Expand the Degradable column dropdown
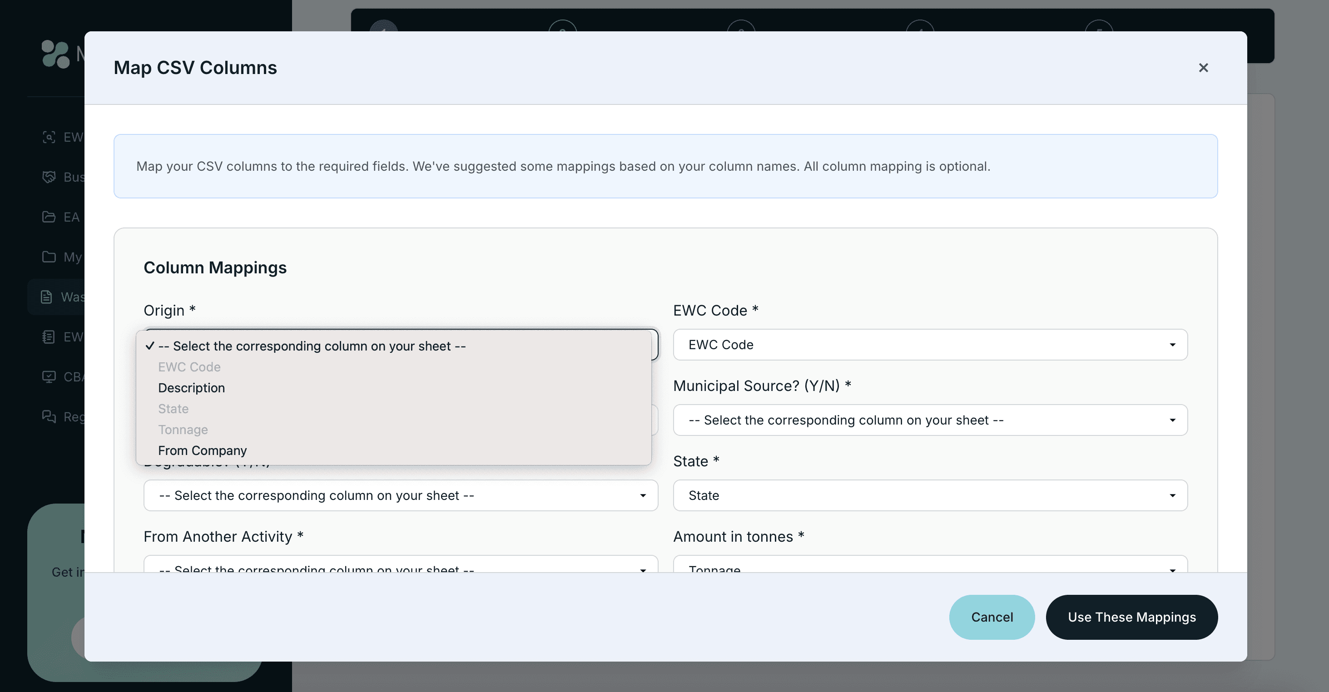 [x=400, y=495]
